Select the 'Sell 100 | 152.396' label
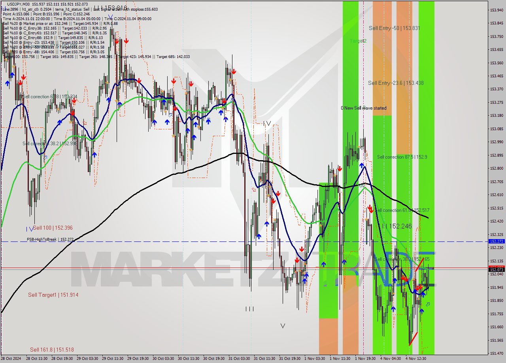The image size is (506, 363). (53, 228)
